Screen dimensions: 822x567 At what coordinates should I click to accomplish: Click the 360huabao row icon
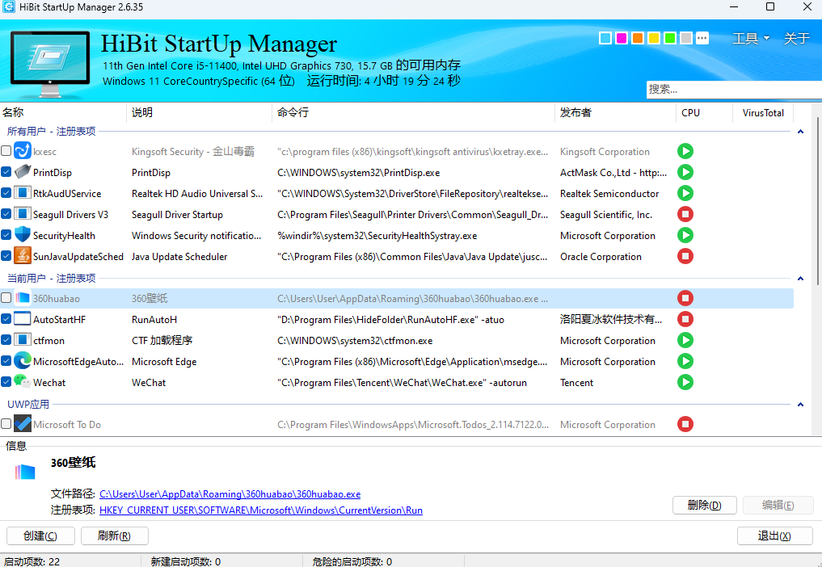pos(23,298)
